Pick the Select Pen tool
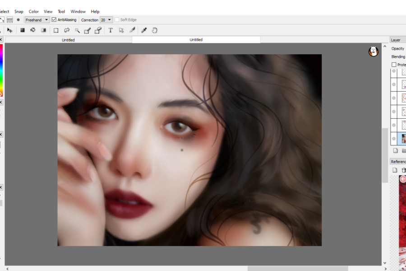This screenshot has height=271, width=406. pyautogui.click(x=88, y=31)
